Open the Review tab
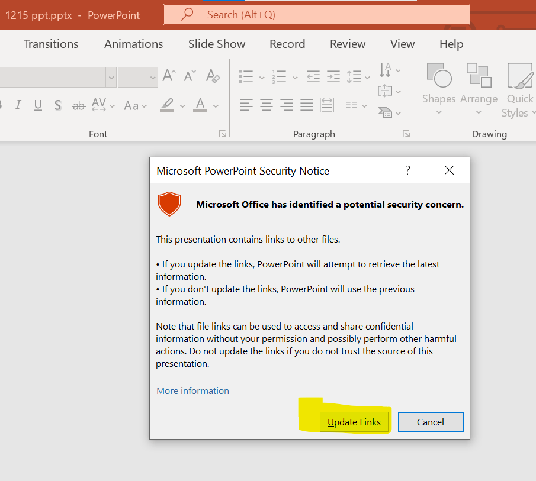Screen dimensions: 536x481 click(348, 44)
